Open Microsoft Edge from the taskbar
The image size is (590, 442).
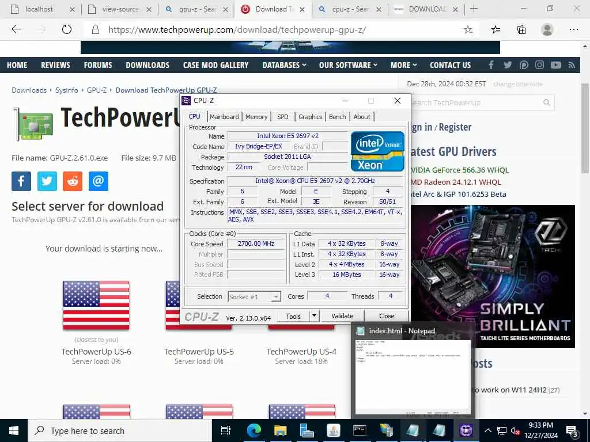[254, 430]
